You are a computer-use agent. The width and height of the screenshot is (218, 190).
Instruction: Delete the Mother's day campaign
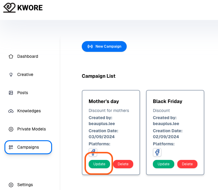123,164
